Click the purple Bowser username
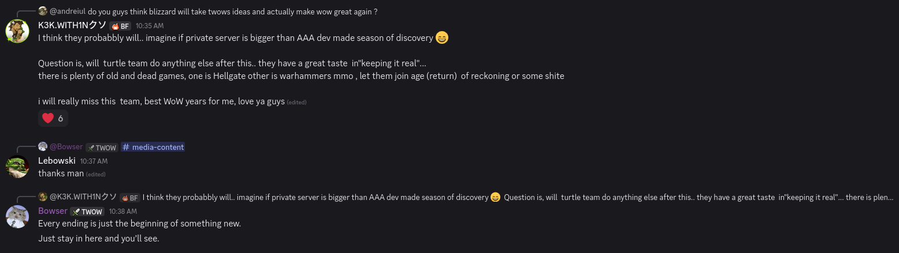 [53, 211]
